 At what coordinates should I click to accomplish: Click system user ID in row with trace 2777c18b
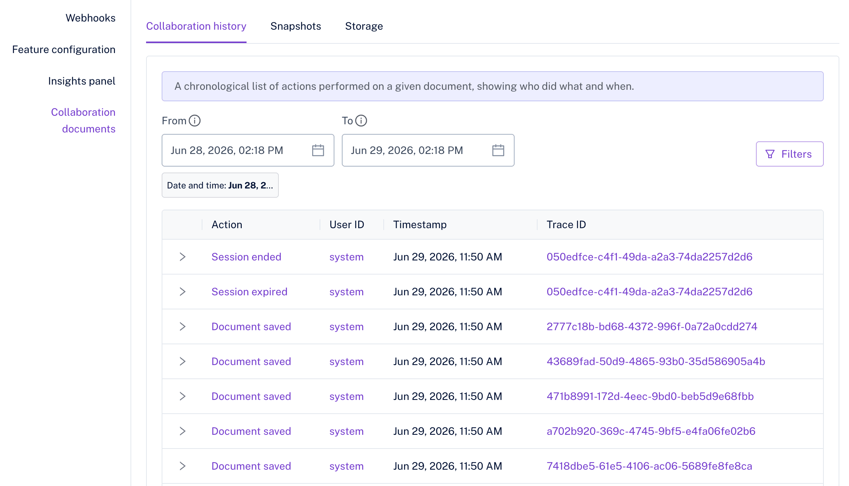[x=347, y=326]
